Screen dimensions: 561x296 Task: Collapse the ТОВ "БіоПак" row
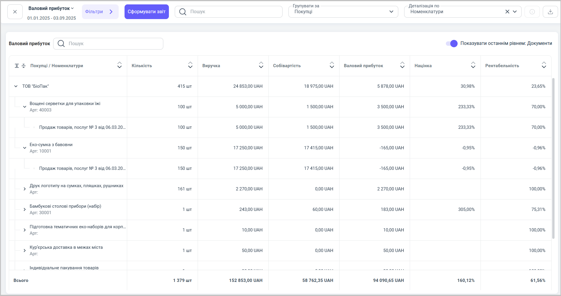coord(16,86)
